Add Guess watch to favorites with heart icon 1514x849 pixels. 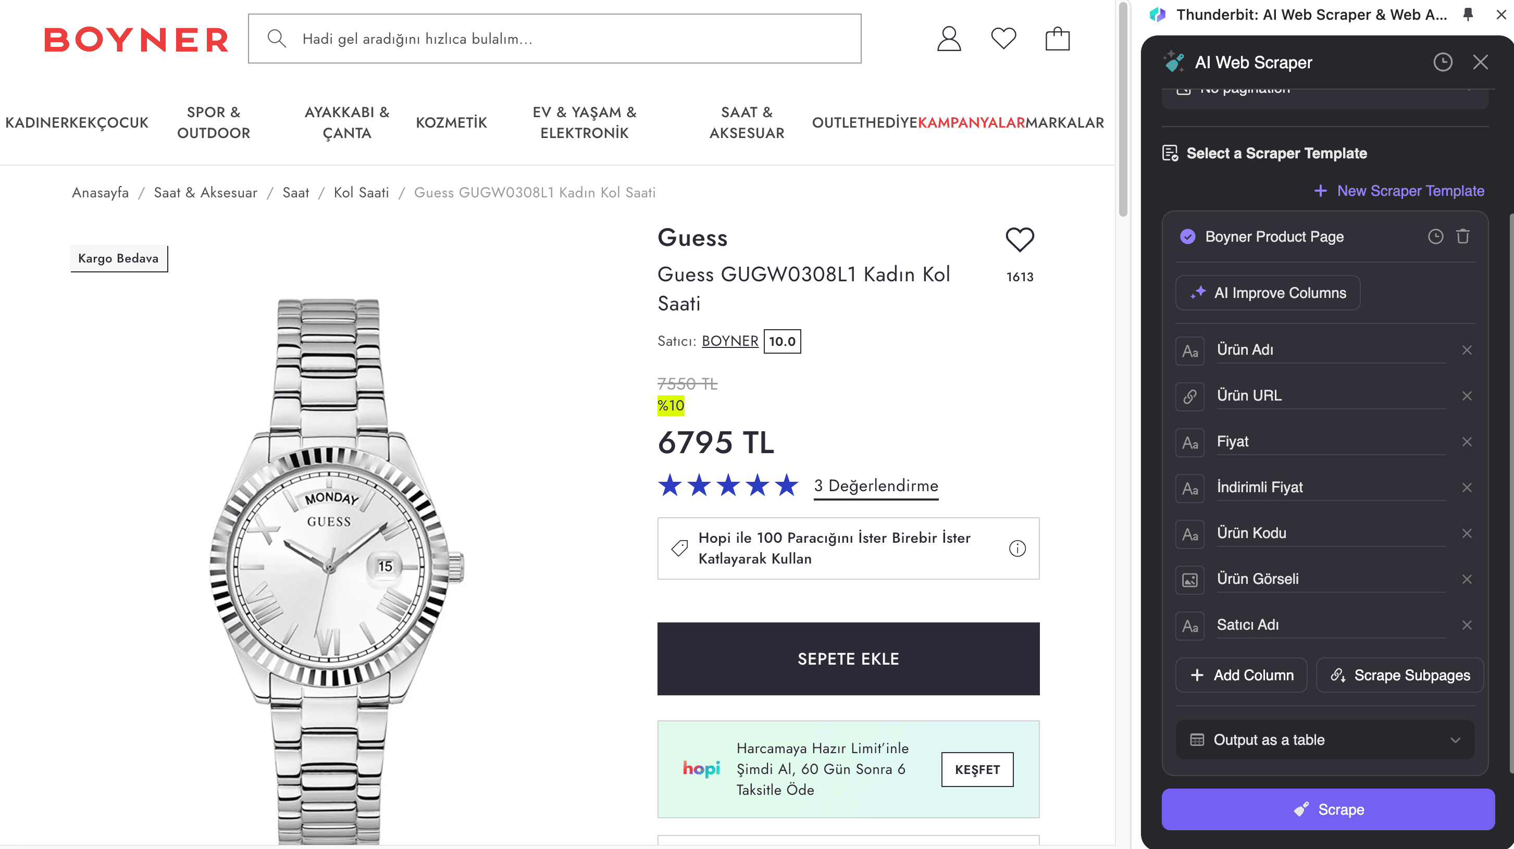pos(1019,240)
